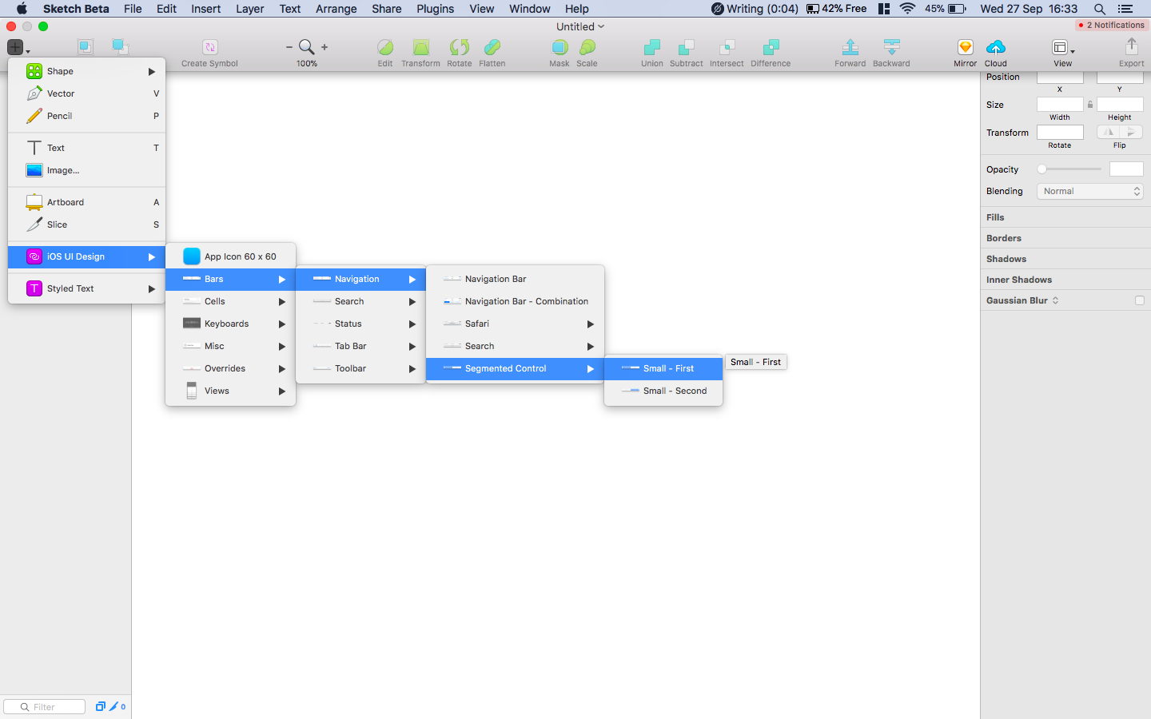Image resolution: width=1151 pixels, height=719 pixels.
Task: Zoom out with the minus button
Action: (289, 47)
